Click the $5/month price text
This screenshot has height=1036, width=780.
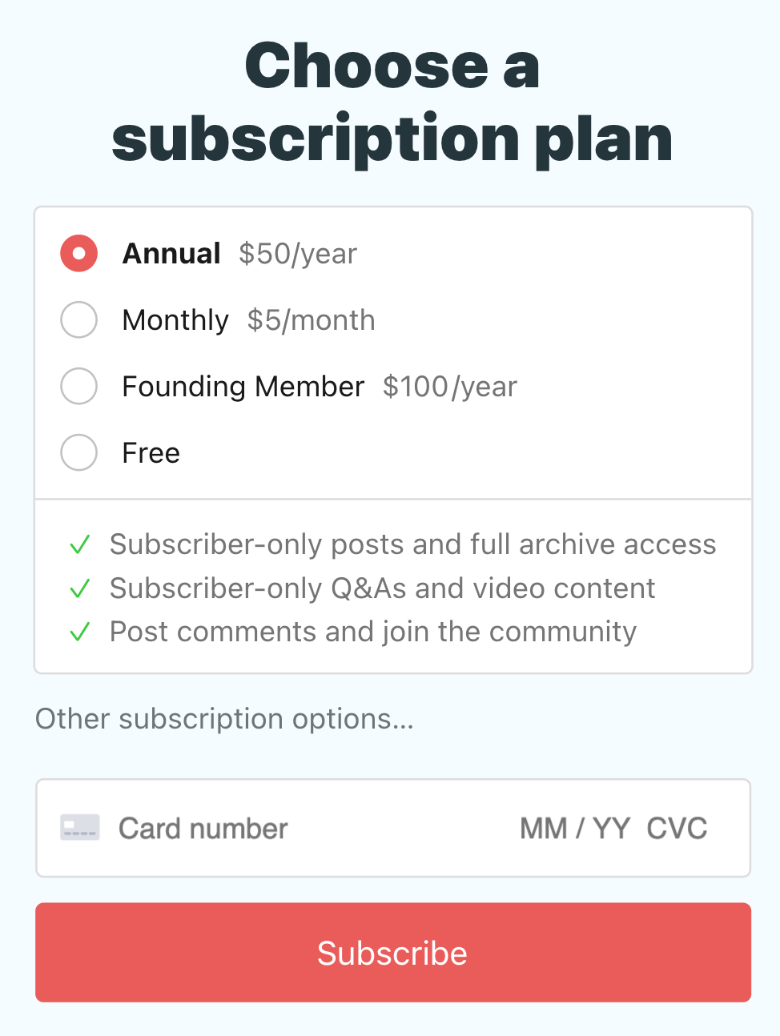pyautogui.click(x=311, y=320)
